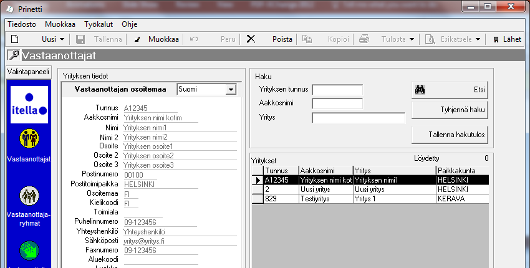The height and width of the screenshot is (268, 530).
Task: Click the Tunnus column header
Action: [x=281, y=171]
